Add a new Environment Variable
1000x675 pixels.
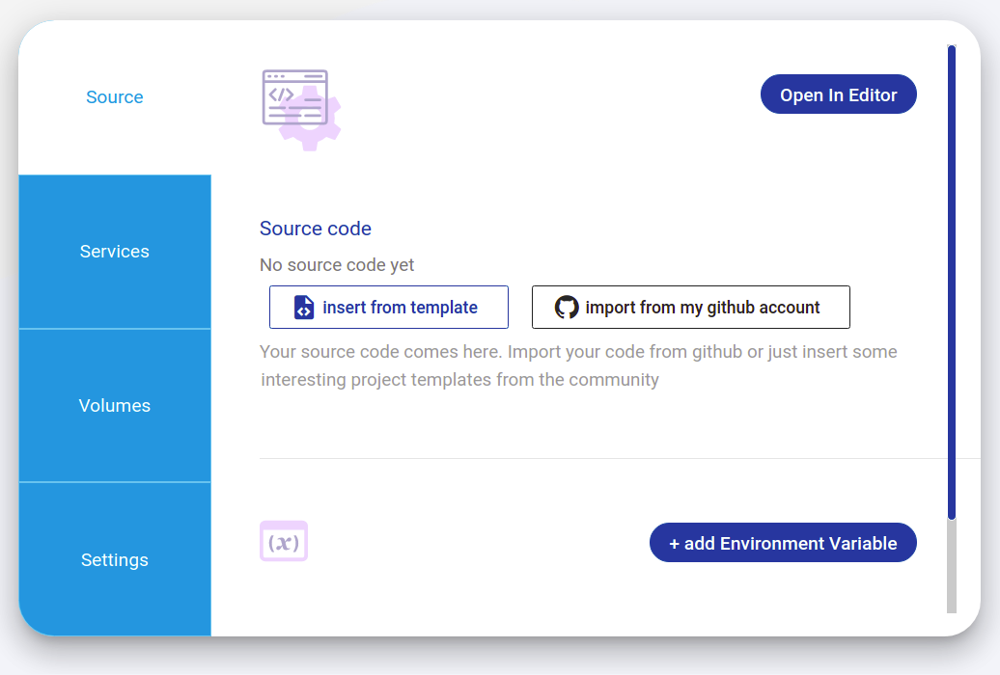783,542
